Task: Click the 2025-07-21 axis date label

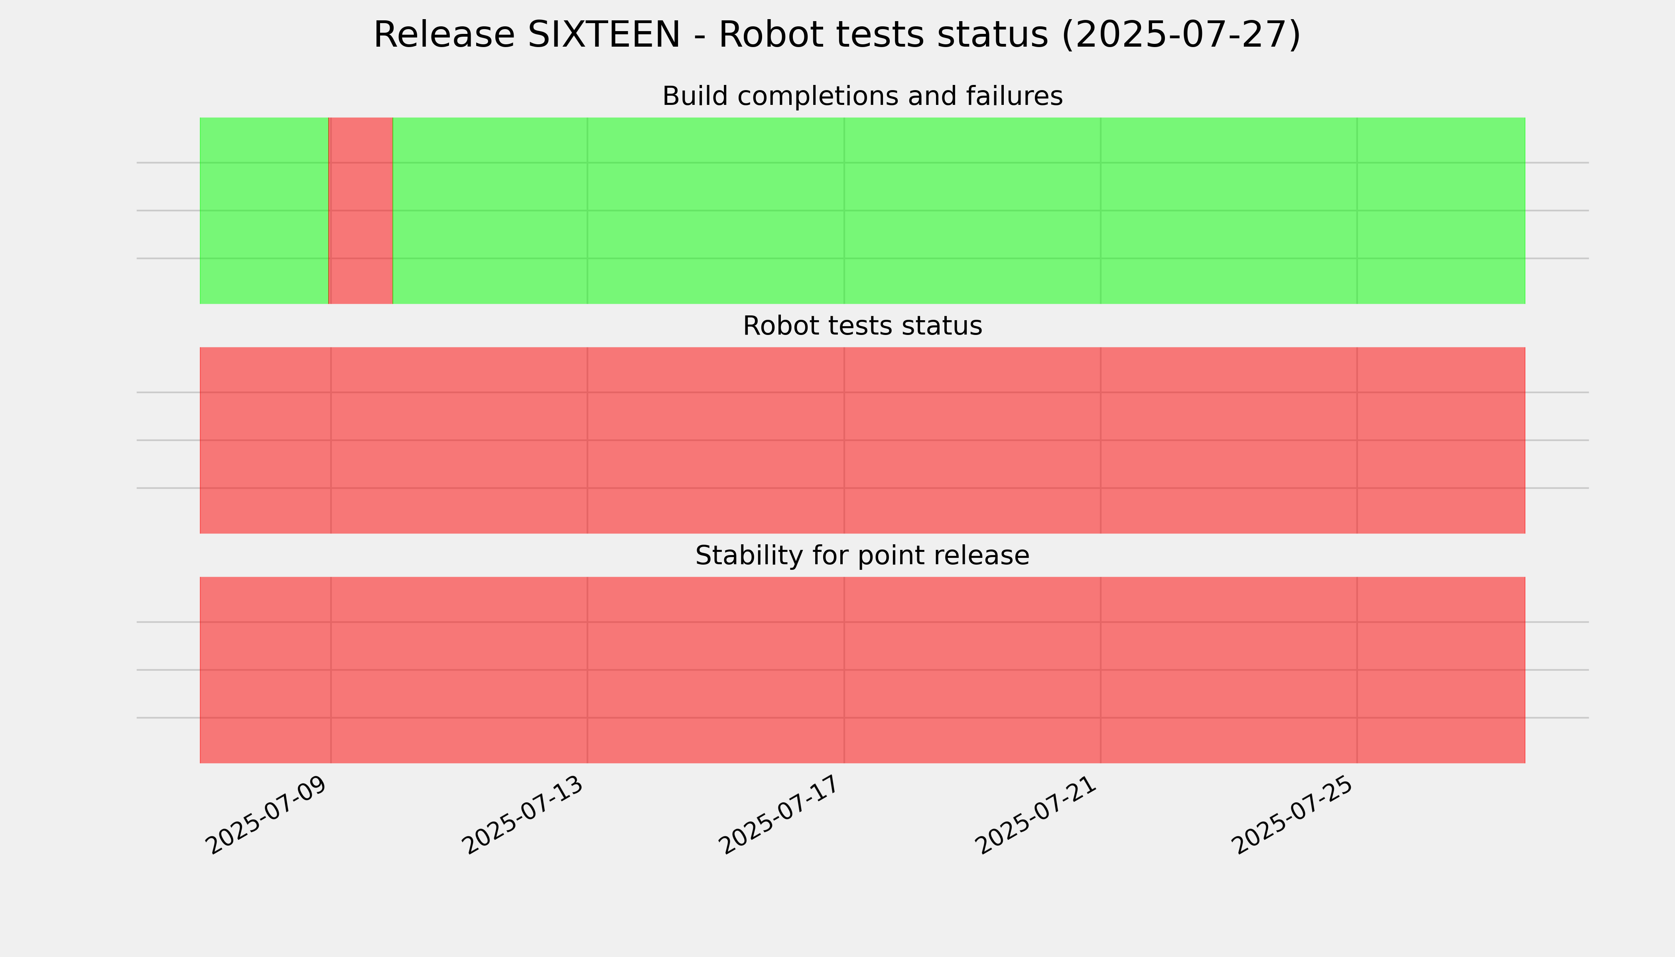Action: 1036,816
